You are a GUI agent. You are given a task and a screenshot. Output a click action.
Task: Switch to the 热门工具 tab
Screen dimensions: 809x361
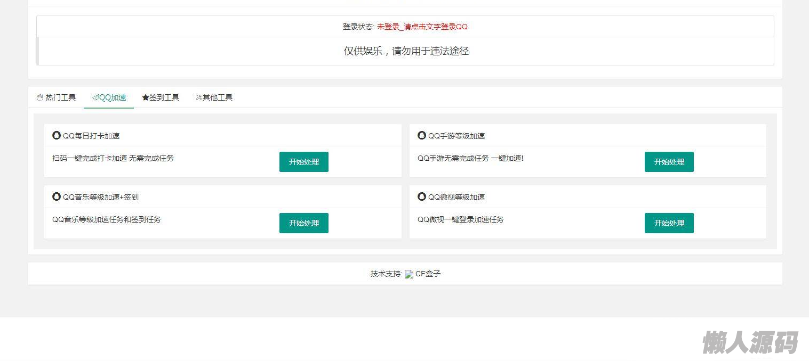click(x=56, y=97)
